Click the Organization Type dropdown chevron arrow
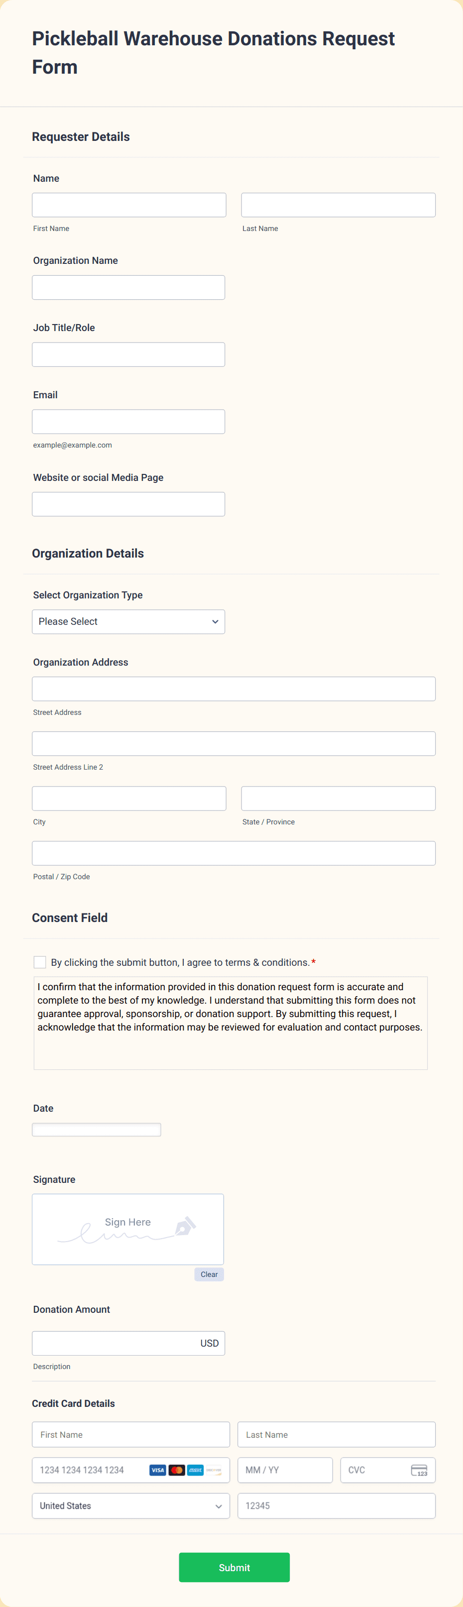The image size is (463, 1607). point(215,622)
